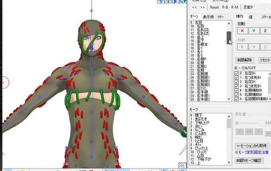The width and height of the screenshot is (271, 171).
Task: Select bone '9 : 左目' in the list
Action: (196, 23)
